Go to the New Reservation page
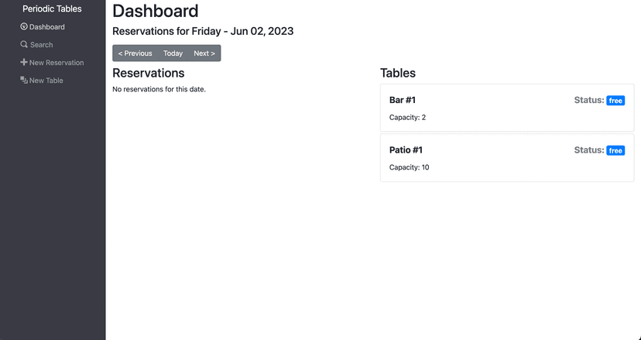This screenshot has height=340, width=641. click(57, 63)
